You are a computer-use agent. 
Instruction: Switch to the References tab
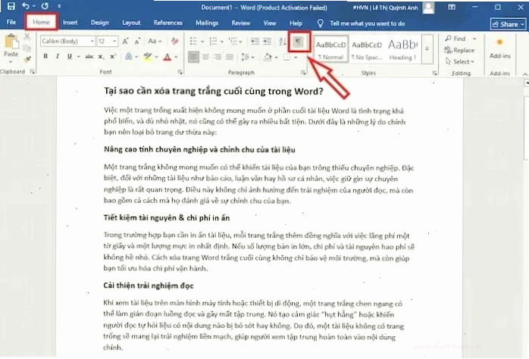tap(168, 23)
